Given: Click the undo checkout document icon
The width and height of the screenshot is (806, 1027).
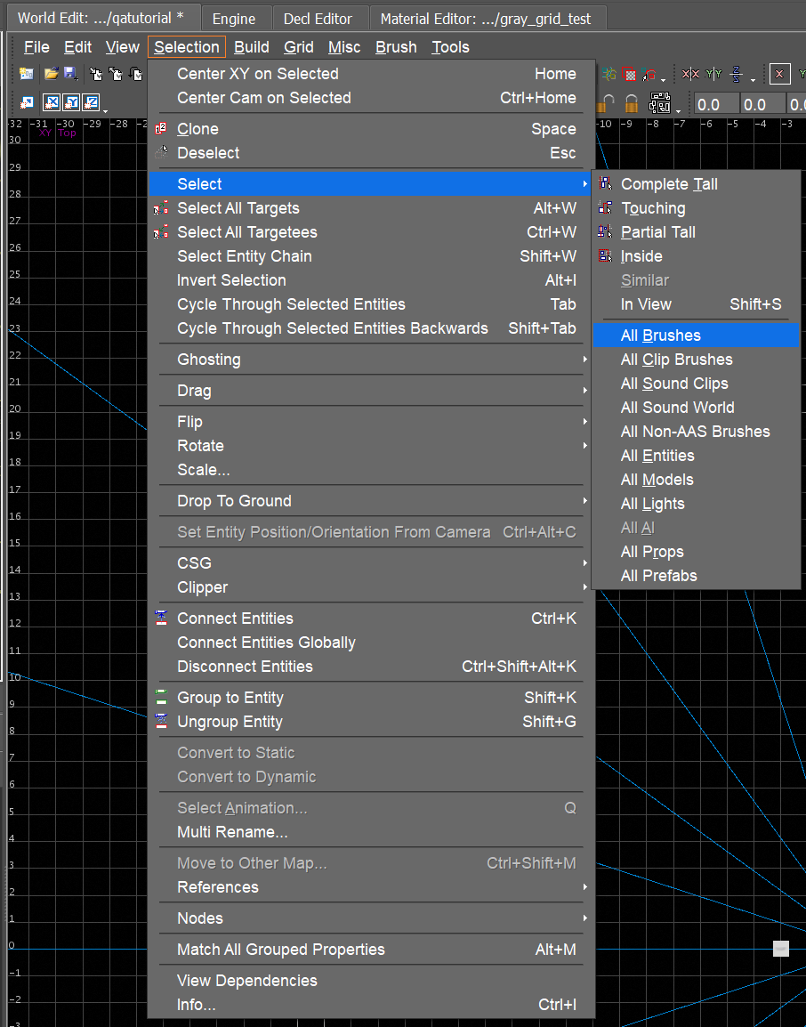Looking at the screenshot, I should [135, 74].
